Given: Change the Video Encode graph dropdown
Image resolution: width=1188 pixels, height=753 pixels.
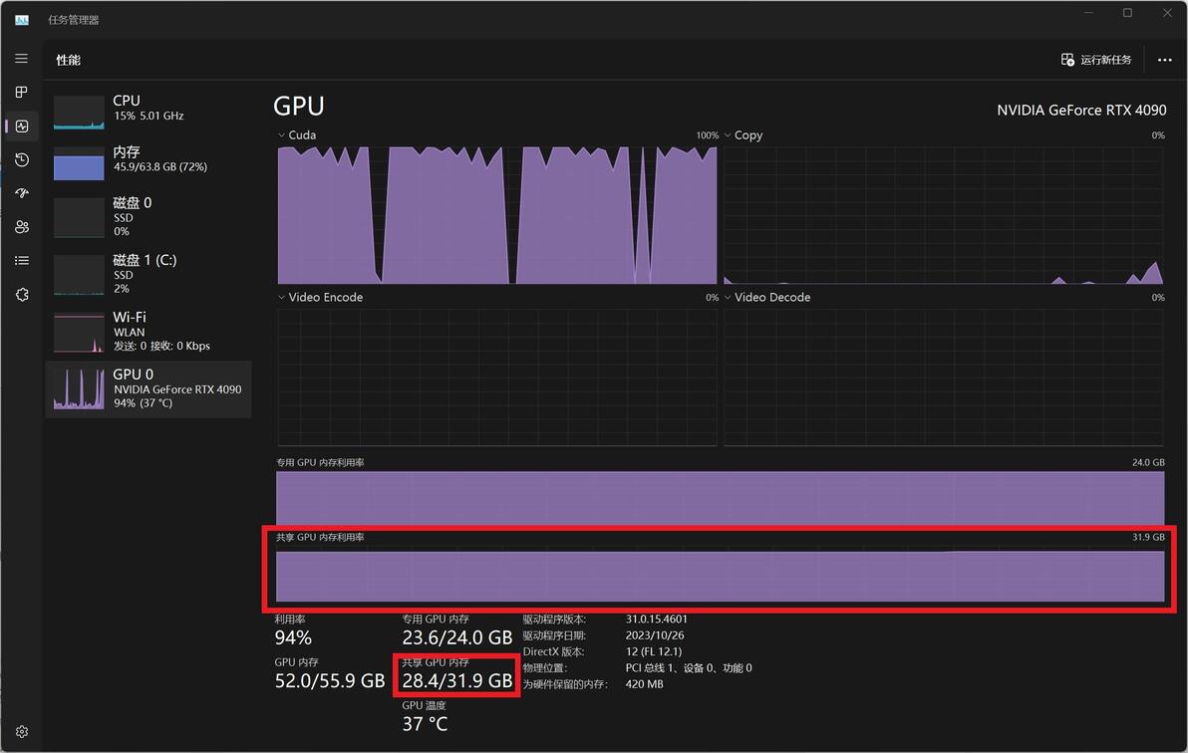Looking at the screenshot, I should click(320, 297).
